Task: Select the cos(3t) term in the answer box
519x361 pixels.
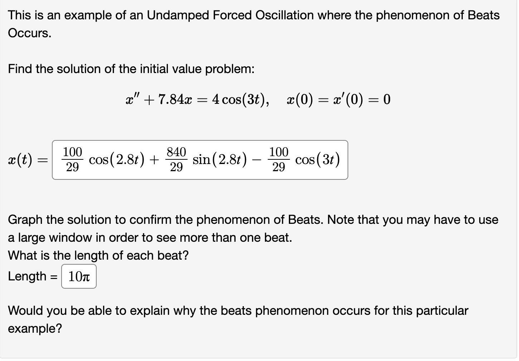Action: pos(317,160)
